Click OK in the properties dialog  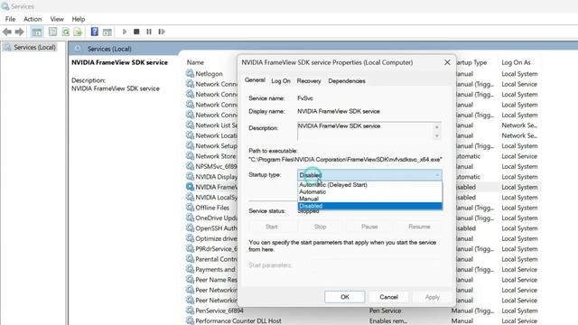tap(345, 297)
